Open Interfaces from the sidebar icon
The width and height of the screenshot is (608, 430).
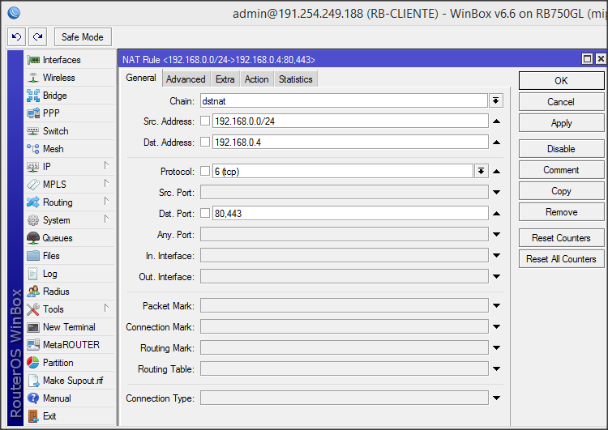point(33,60)
